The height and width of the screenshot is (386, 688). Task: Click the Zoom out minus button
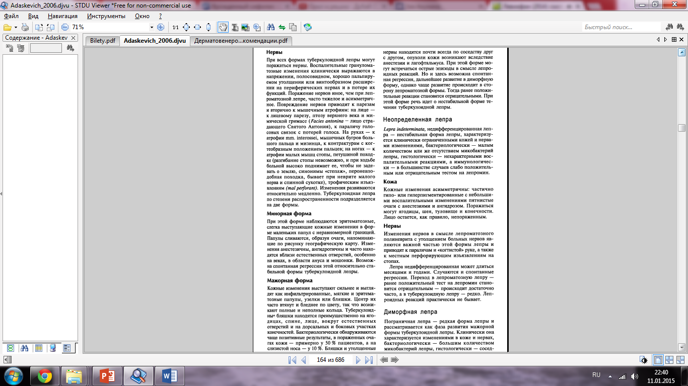65,27
